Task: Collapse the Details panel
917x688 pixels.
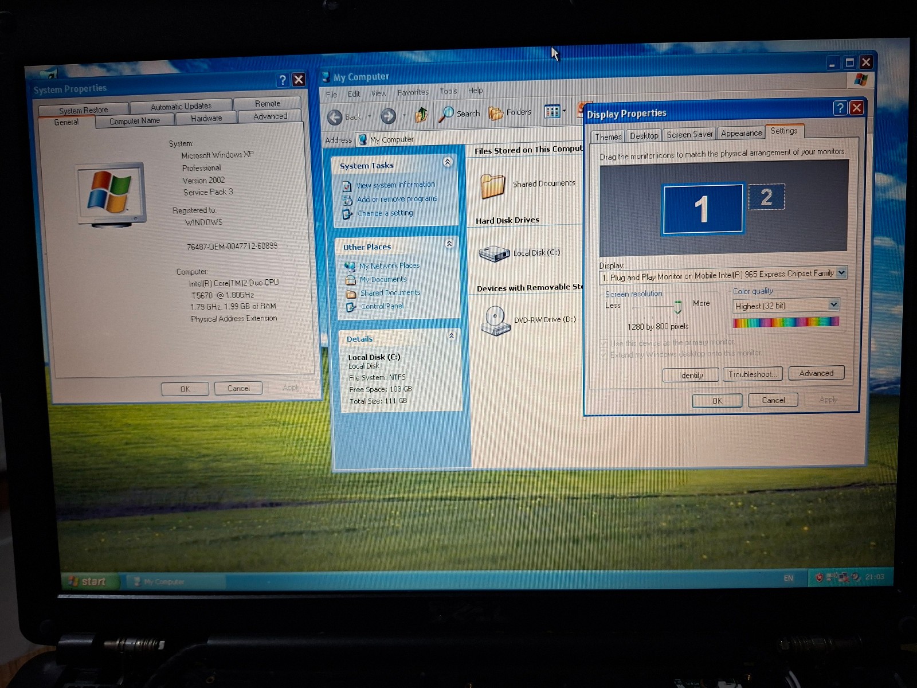Action: (451, 335)
